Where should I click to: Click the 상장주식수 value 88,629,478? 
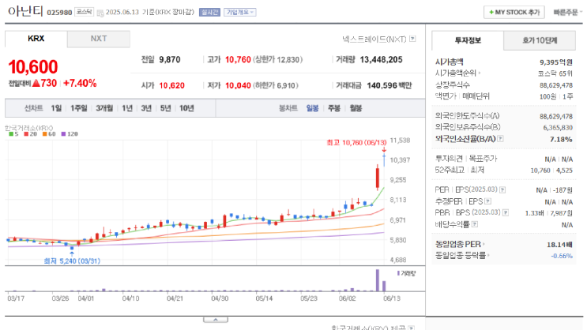click(556, 85)
